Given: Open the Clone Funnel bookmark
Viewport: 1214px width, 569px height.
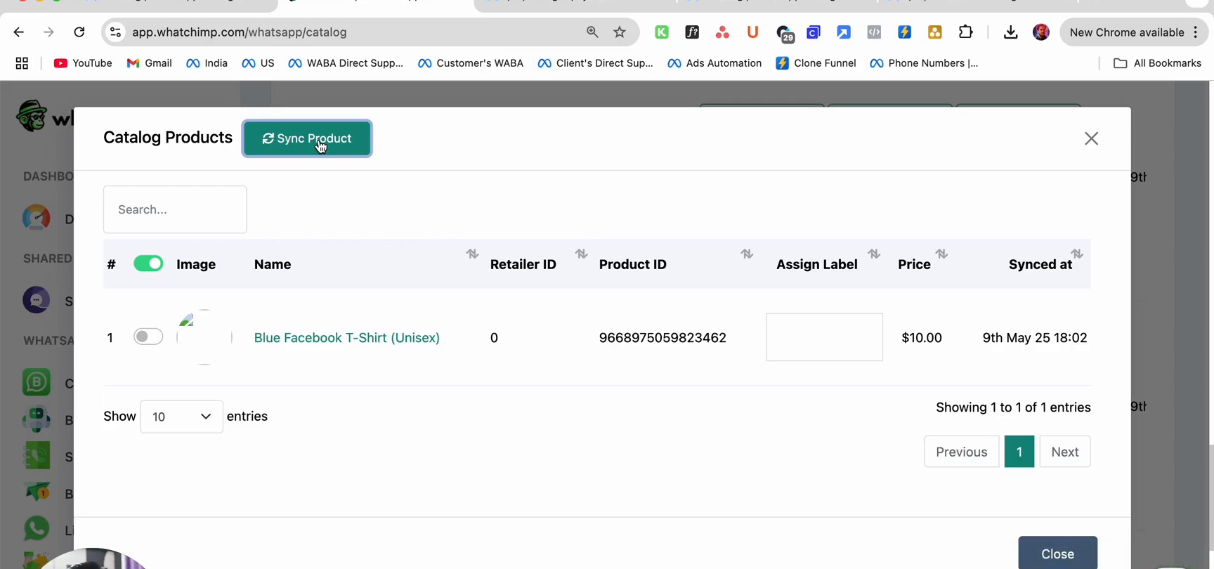Looking at the screenshot, I should pos(816,63).
